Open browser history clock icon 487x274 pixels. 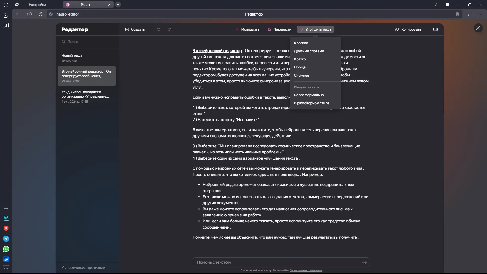pos(6,5)
